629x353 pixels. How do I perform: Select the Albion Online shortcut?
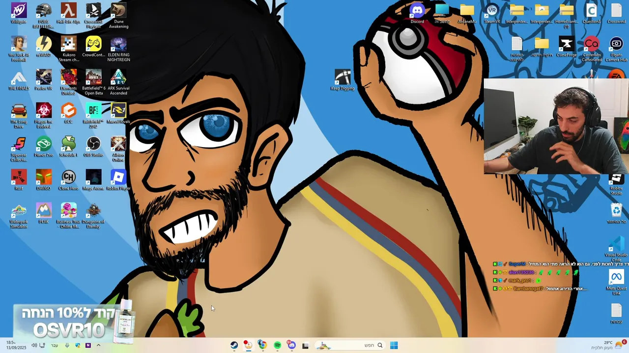(x=118, y=149)
